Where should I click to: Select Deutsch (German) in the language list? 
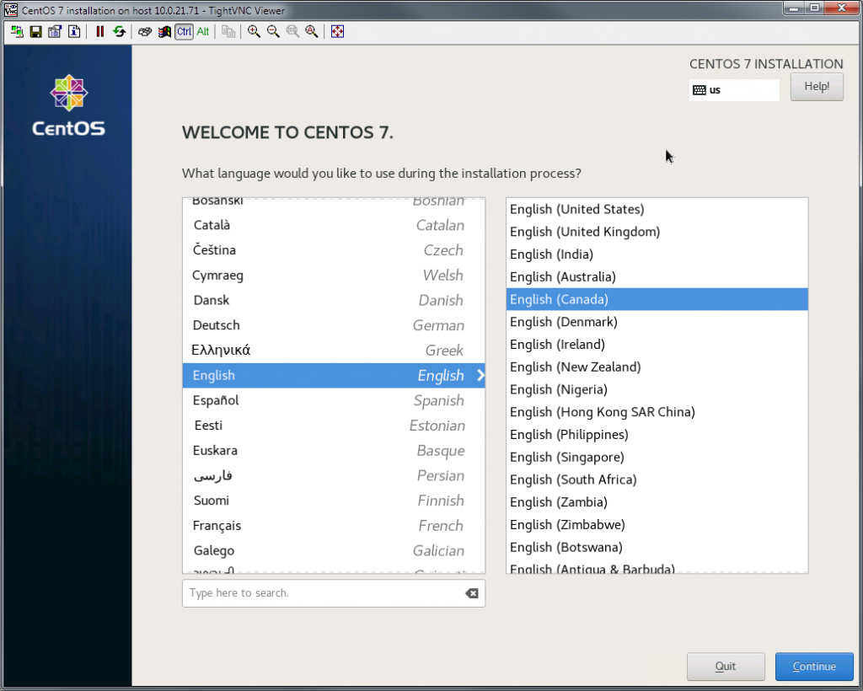(x=334, y=325)
